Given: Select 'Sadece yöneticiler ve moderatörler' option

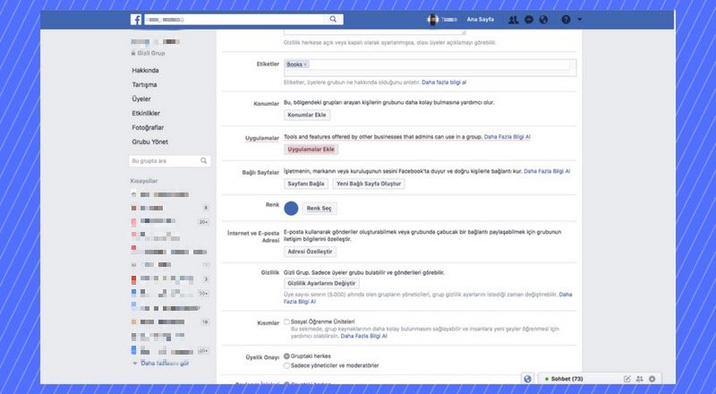Looking at the screenshot, I should click(x=286, y=365).
